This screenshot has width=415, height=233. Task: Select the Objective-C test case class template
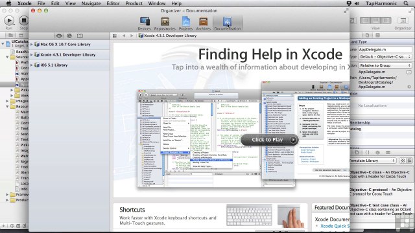pyautogui.click(x=381, y=209)
